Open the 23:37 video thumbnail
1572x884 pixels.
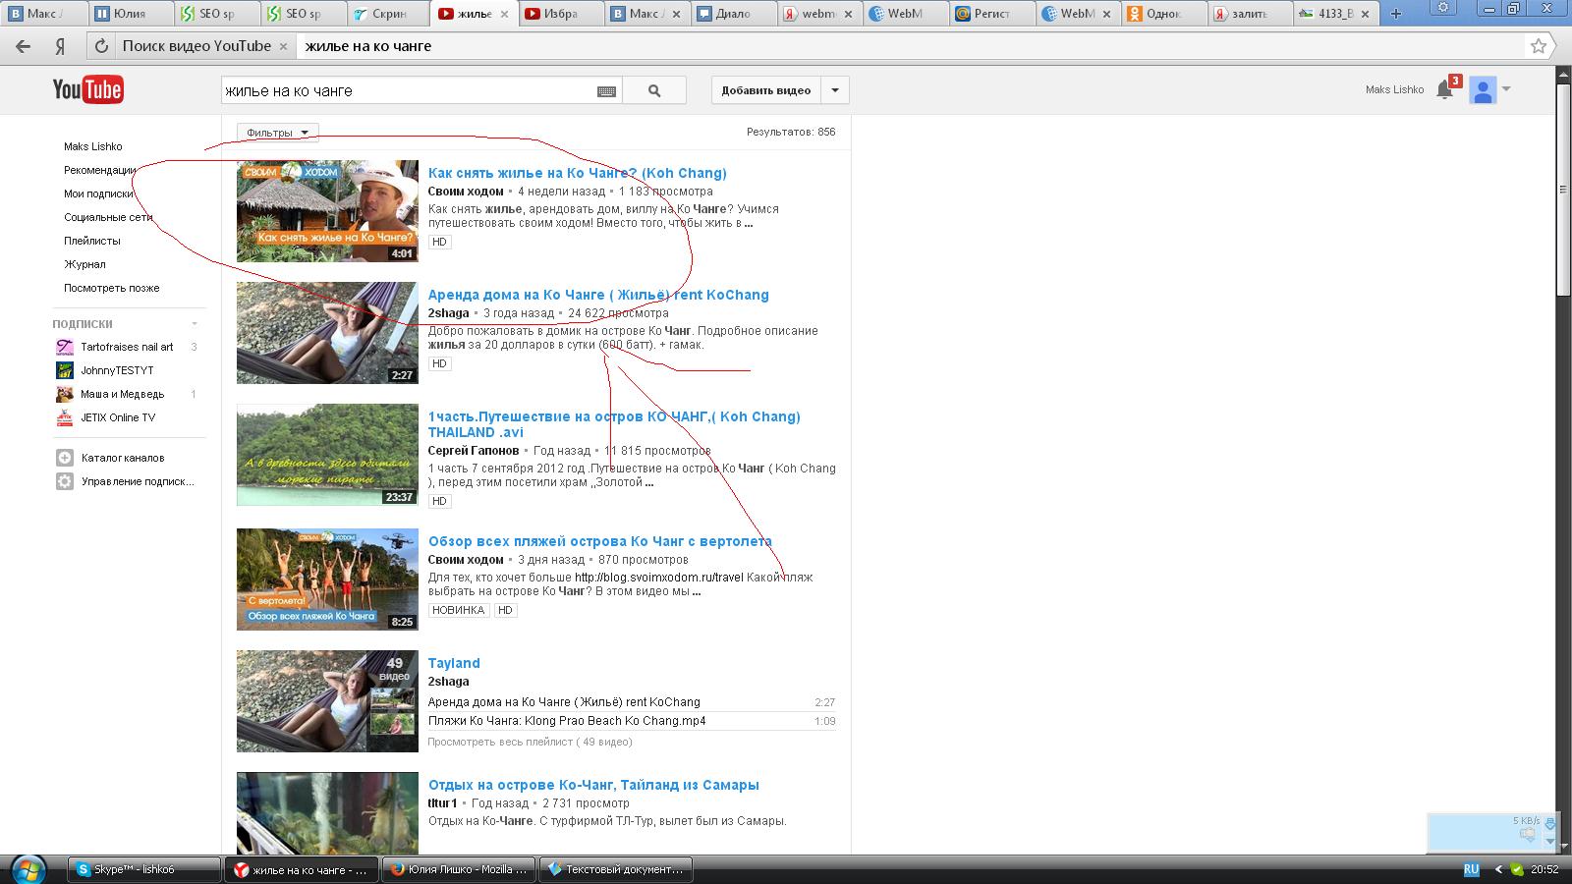327,455
